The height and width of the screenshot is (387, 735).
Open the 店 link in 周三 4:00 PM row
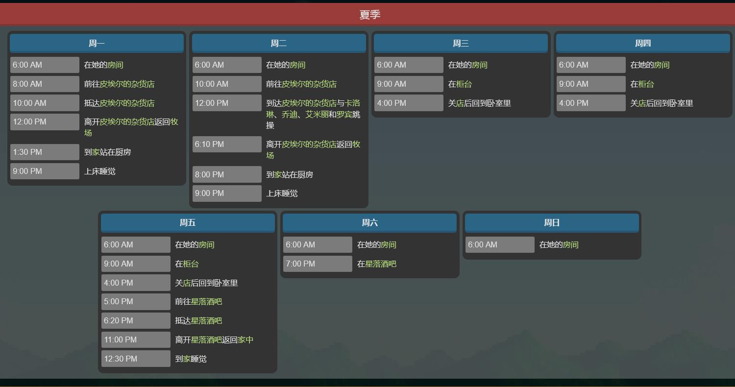pos(460,103)
